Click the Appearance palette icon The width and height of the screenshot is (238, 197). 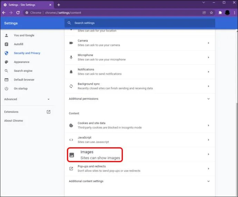coord(6,62)
